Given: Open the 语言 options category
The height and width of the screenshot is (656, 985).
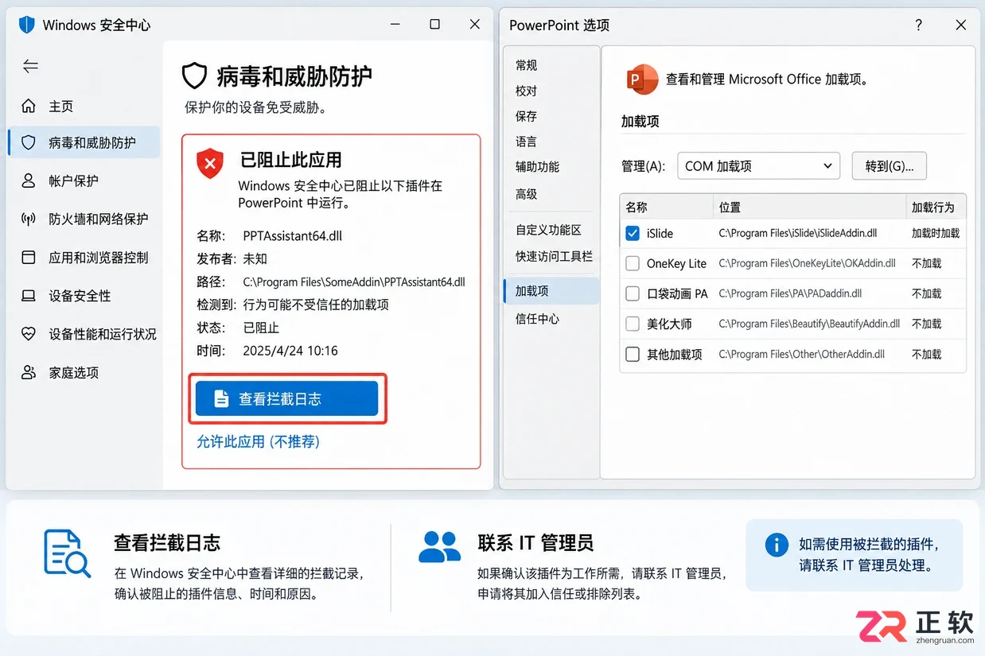Looking at the screenshot, I should (x=527, y=142).
